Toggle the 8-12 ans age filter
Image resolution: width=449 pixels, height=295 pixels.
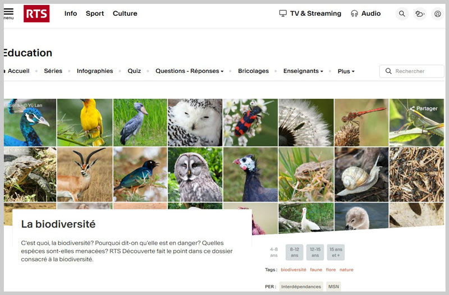(x=294, y=252)
